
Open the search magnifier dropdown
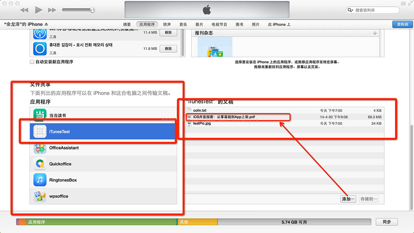pos(350,10)
